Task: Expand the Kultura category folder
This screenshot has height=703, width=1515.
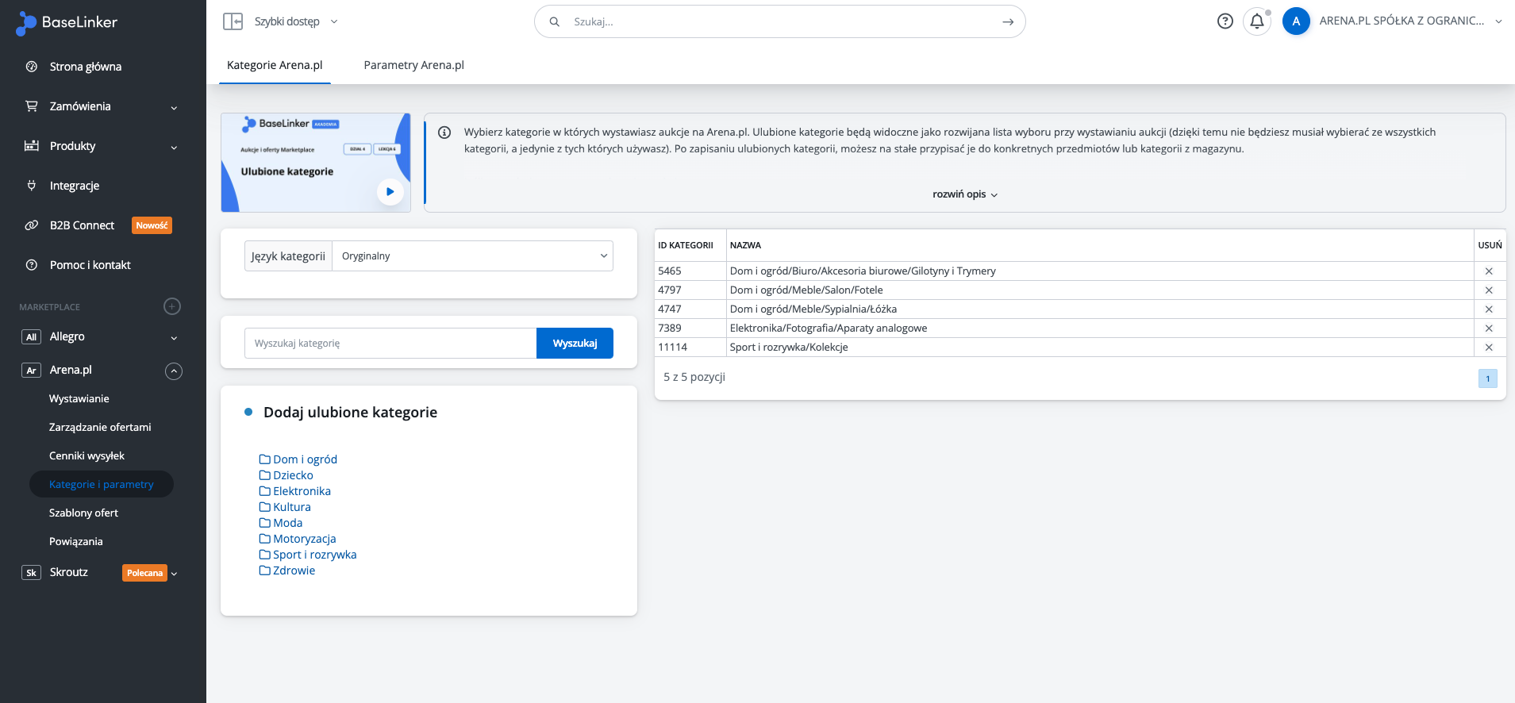Action: pos(285,507)
